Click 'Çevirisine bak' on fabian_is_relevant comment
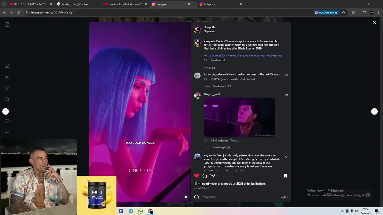 (248, 79)
